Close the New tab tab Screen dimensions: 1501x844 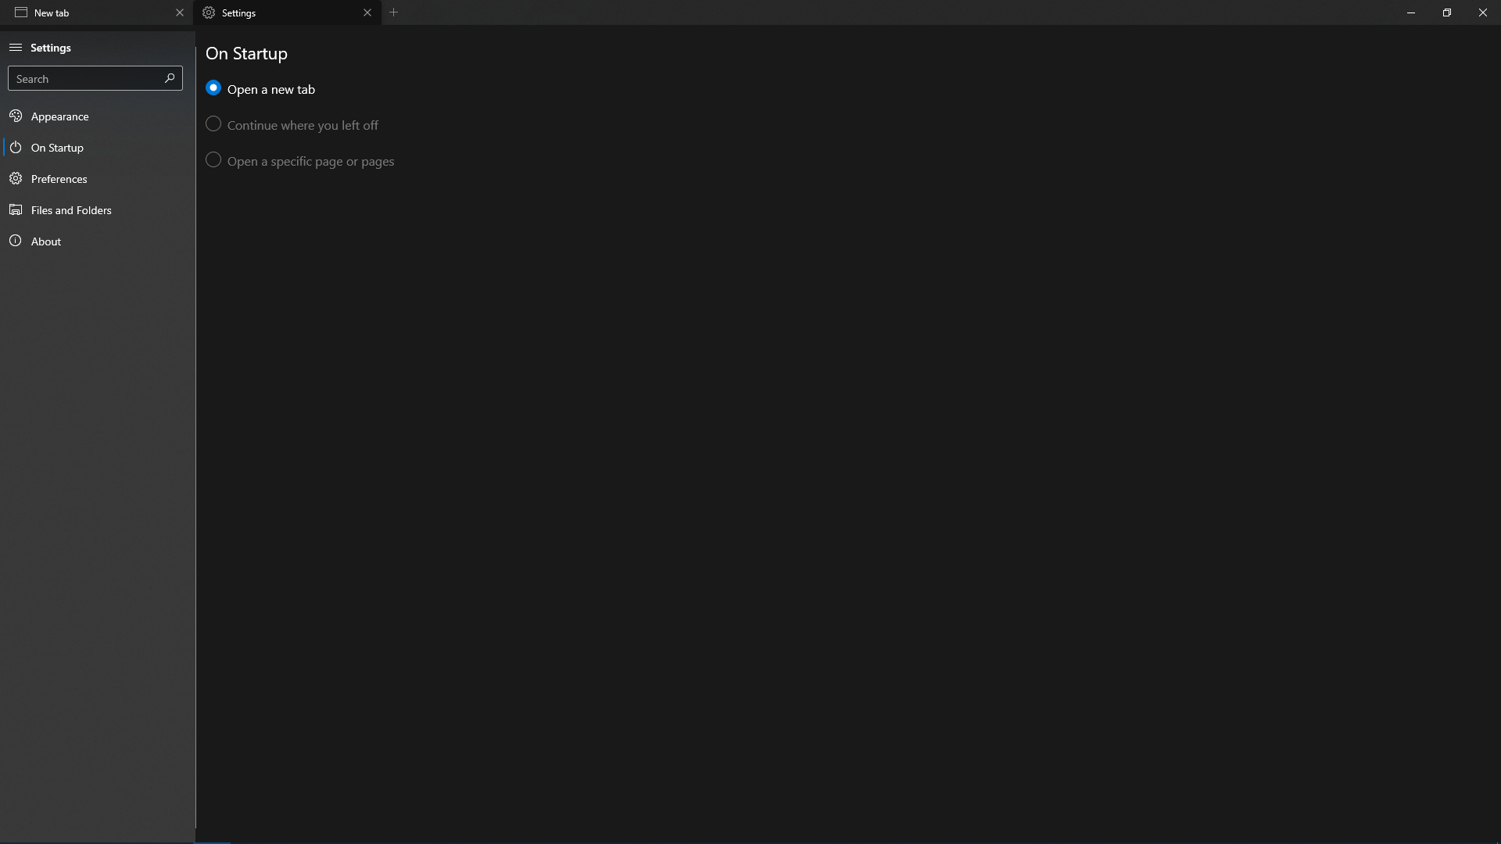click(x=180, y=13)
